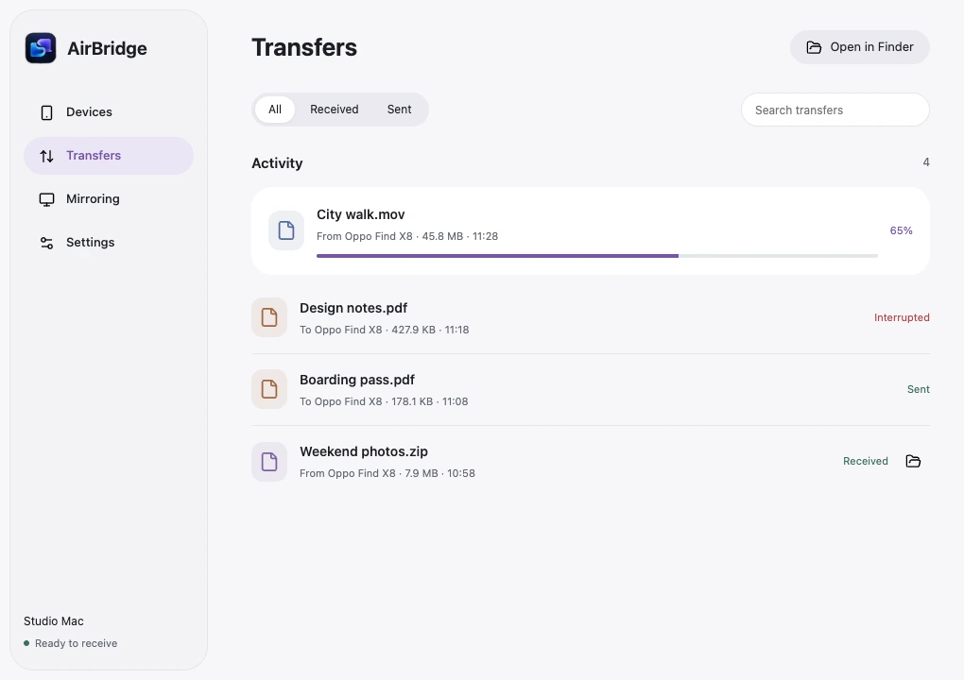
Task: Click the Activity section heading
Action: point(277,163)
